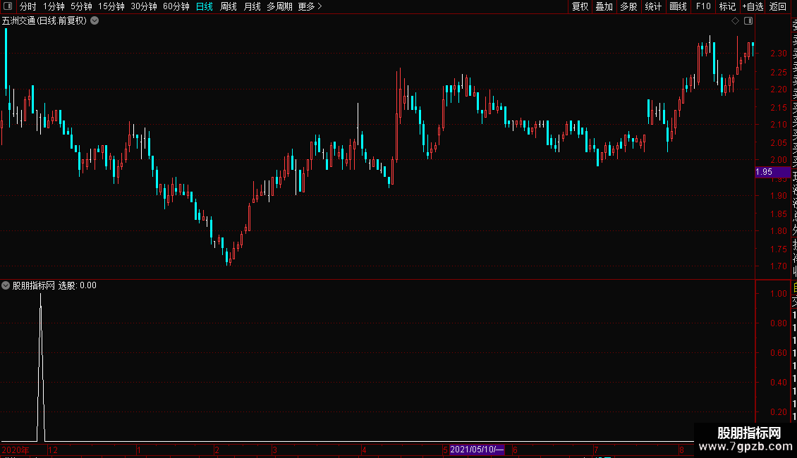Toggle the right panel icon above the chart
797x458 pixels.
pos(748,21)
